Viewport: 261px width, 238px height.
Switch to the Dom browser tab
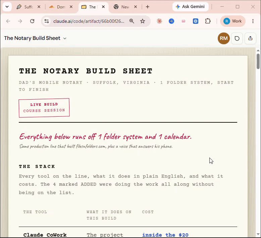58,7
